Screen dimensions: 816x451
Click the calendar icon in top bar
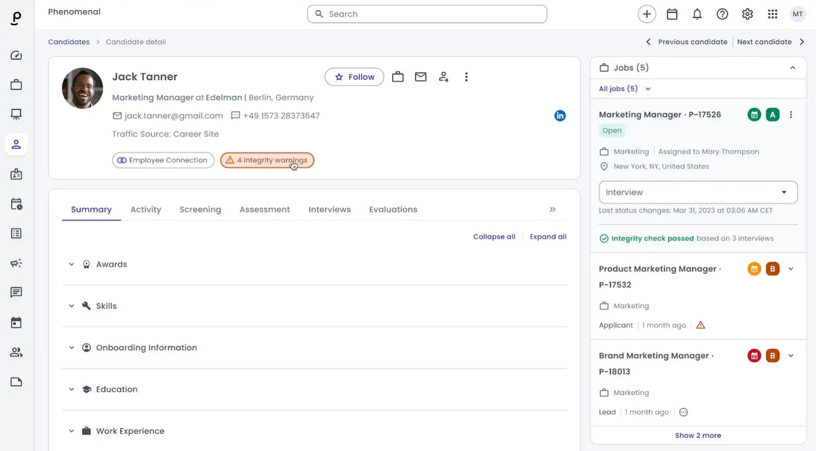[671, 14]
